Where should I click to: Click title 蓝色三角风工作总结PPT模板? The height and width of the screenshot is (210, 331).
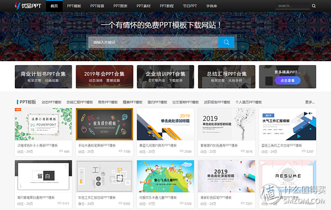coord(281,146)
